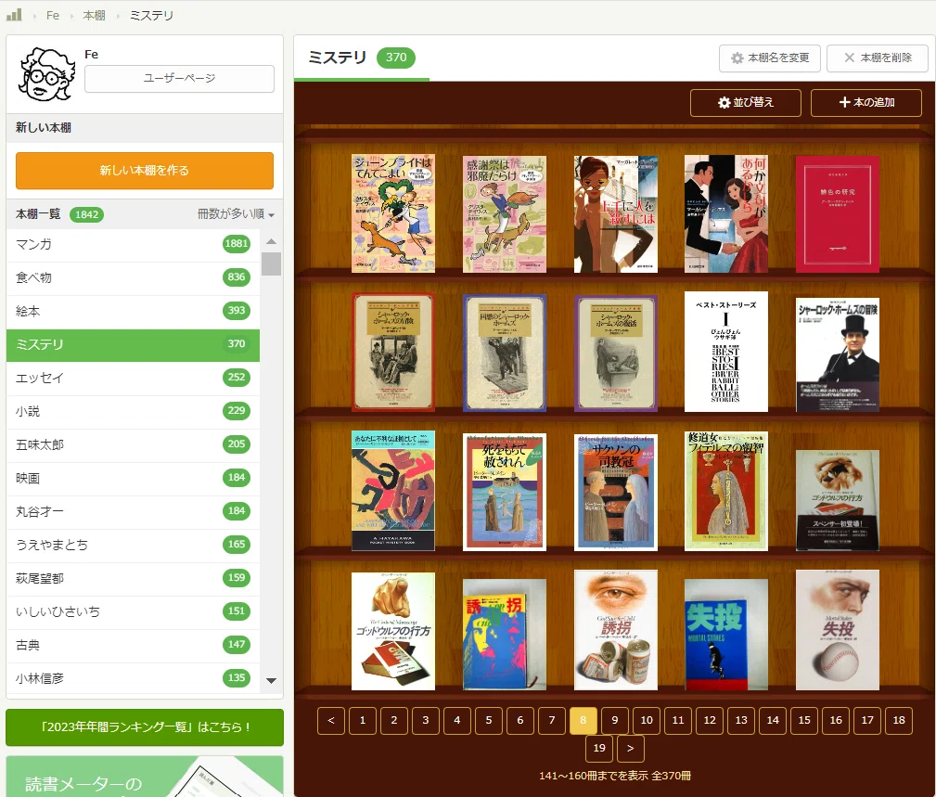The height and width of the screenshot is (797, 936).
Task: Open the red-framed Sherlock Holmes book cover
Action: pos(392,353)
